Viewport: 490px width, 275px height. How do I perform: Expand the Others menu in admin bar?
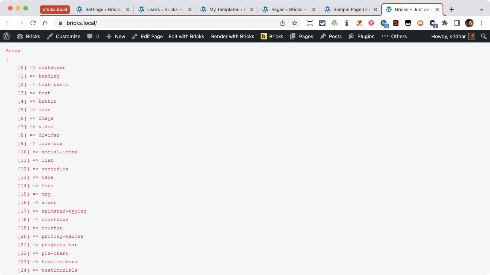(x=394, y=36)
